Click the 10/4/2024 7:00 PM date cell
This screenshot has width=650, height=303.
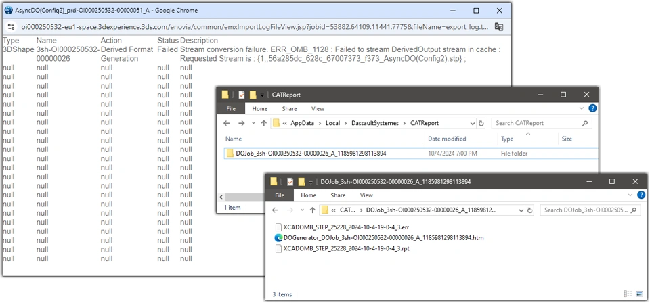click(452, 154)
